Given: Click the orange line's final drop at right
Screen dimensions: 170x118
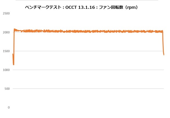Looking at the screenshot, I should tap(163, 49).
